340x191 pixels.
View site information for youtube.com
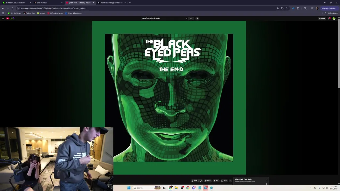18,8
